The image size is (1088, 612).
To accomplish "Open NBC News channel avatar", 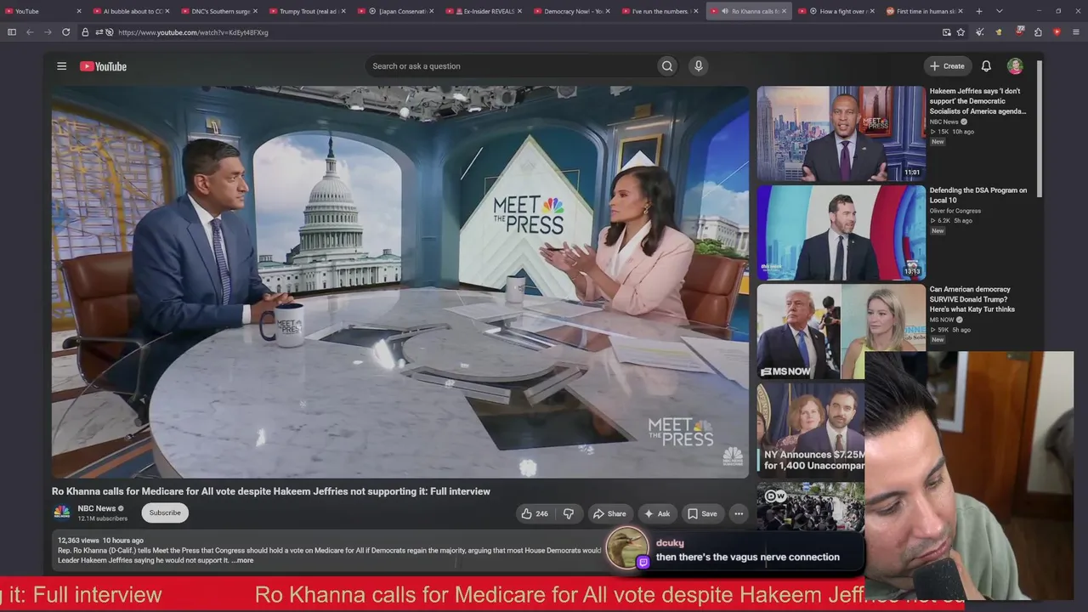I will coord(62,512).
